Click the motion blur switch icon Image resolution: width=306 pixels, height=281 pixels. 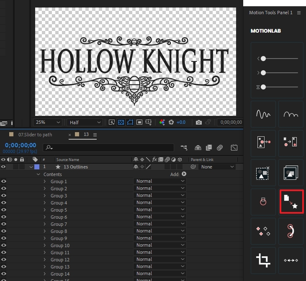coord(220,148)
